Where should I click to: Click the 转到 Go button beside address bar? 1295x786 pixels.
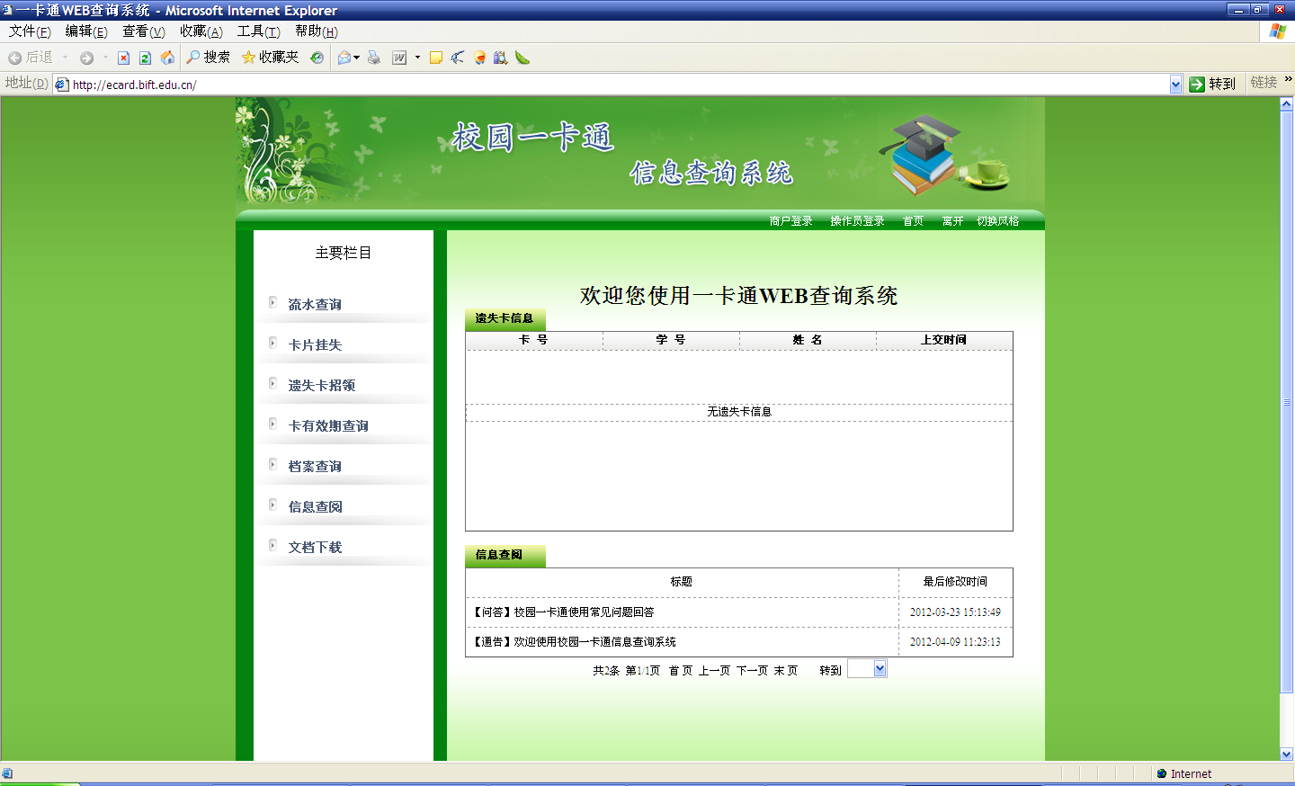coord(1212,84)
